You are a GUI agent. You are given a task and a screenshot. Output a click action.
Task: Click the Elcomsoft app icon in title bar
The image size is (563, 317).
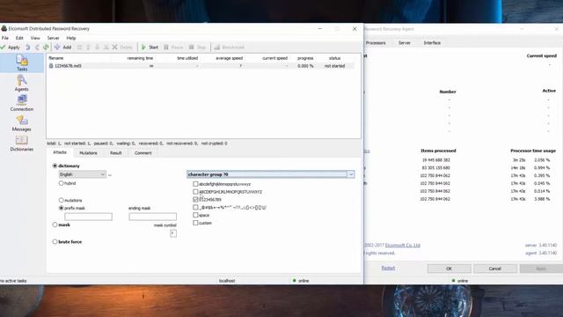coord(4,28)
